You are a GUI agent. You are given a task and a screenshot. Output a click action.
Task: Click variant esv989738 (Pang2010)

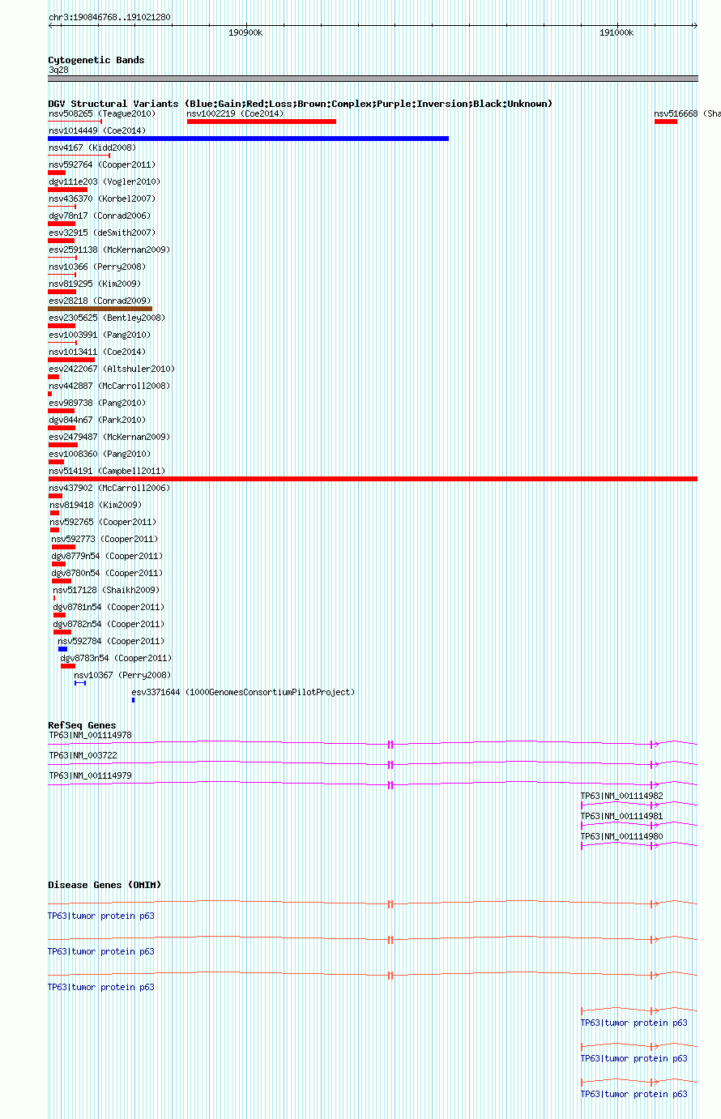click(x=97, y=403)
